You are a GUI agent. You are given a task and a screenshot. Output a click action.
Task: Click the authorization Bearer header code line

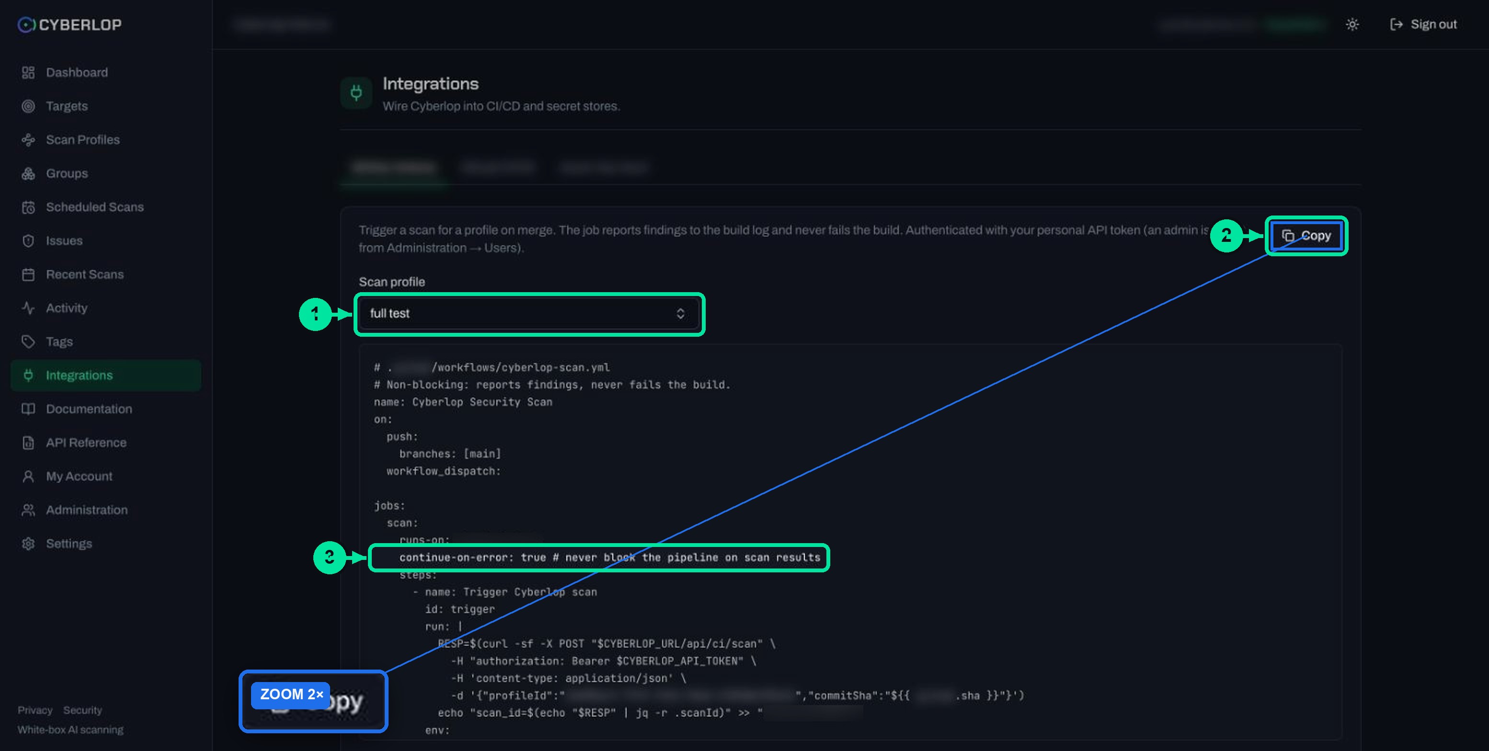604,661
